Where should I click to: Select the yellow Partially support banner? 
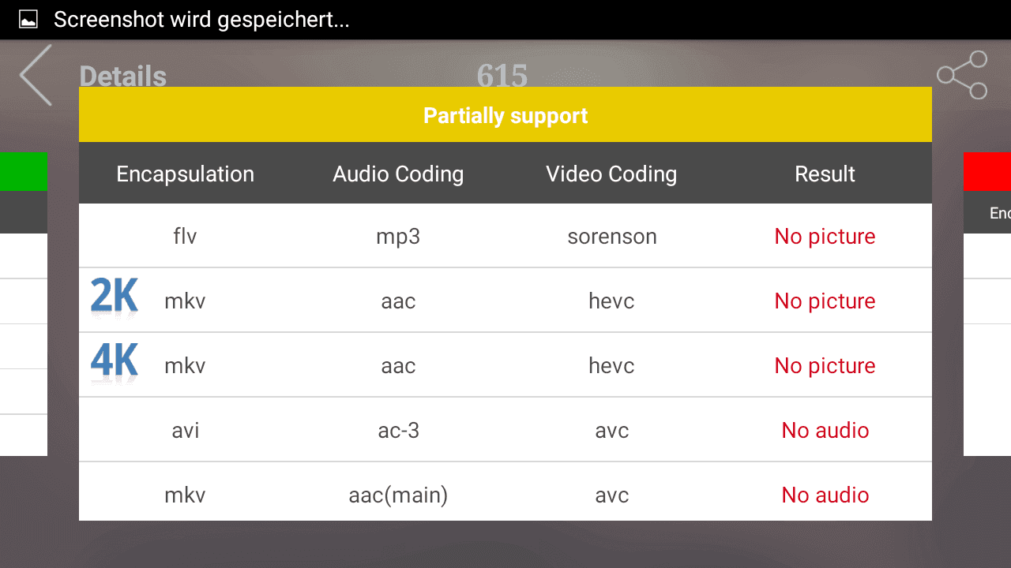tap(505, 115)
